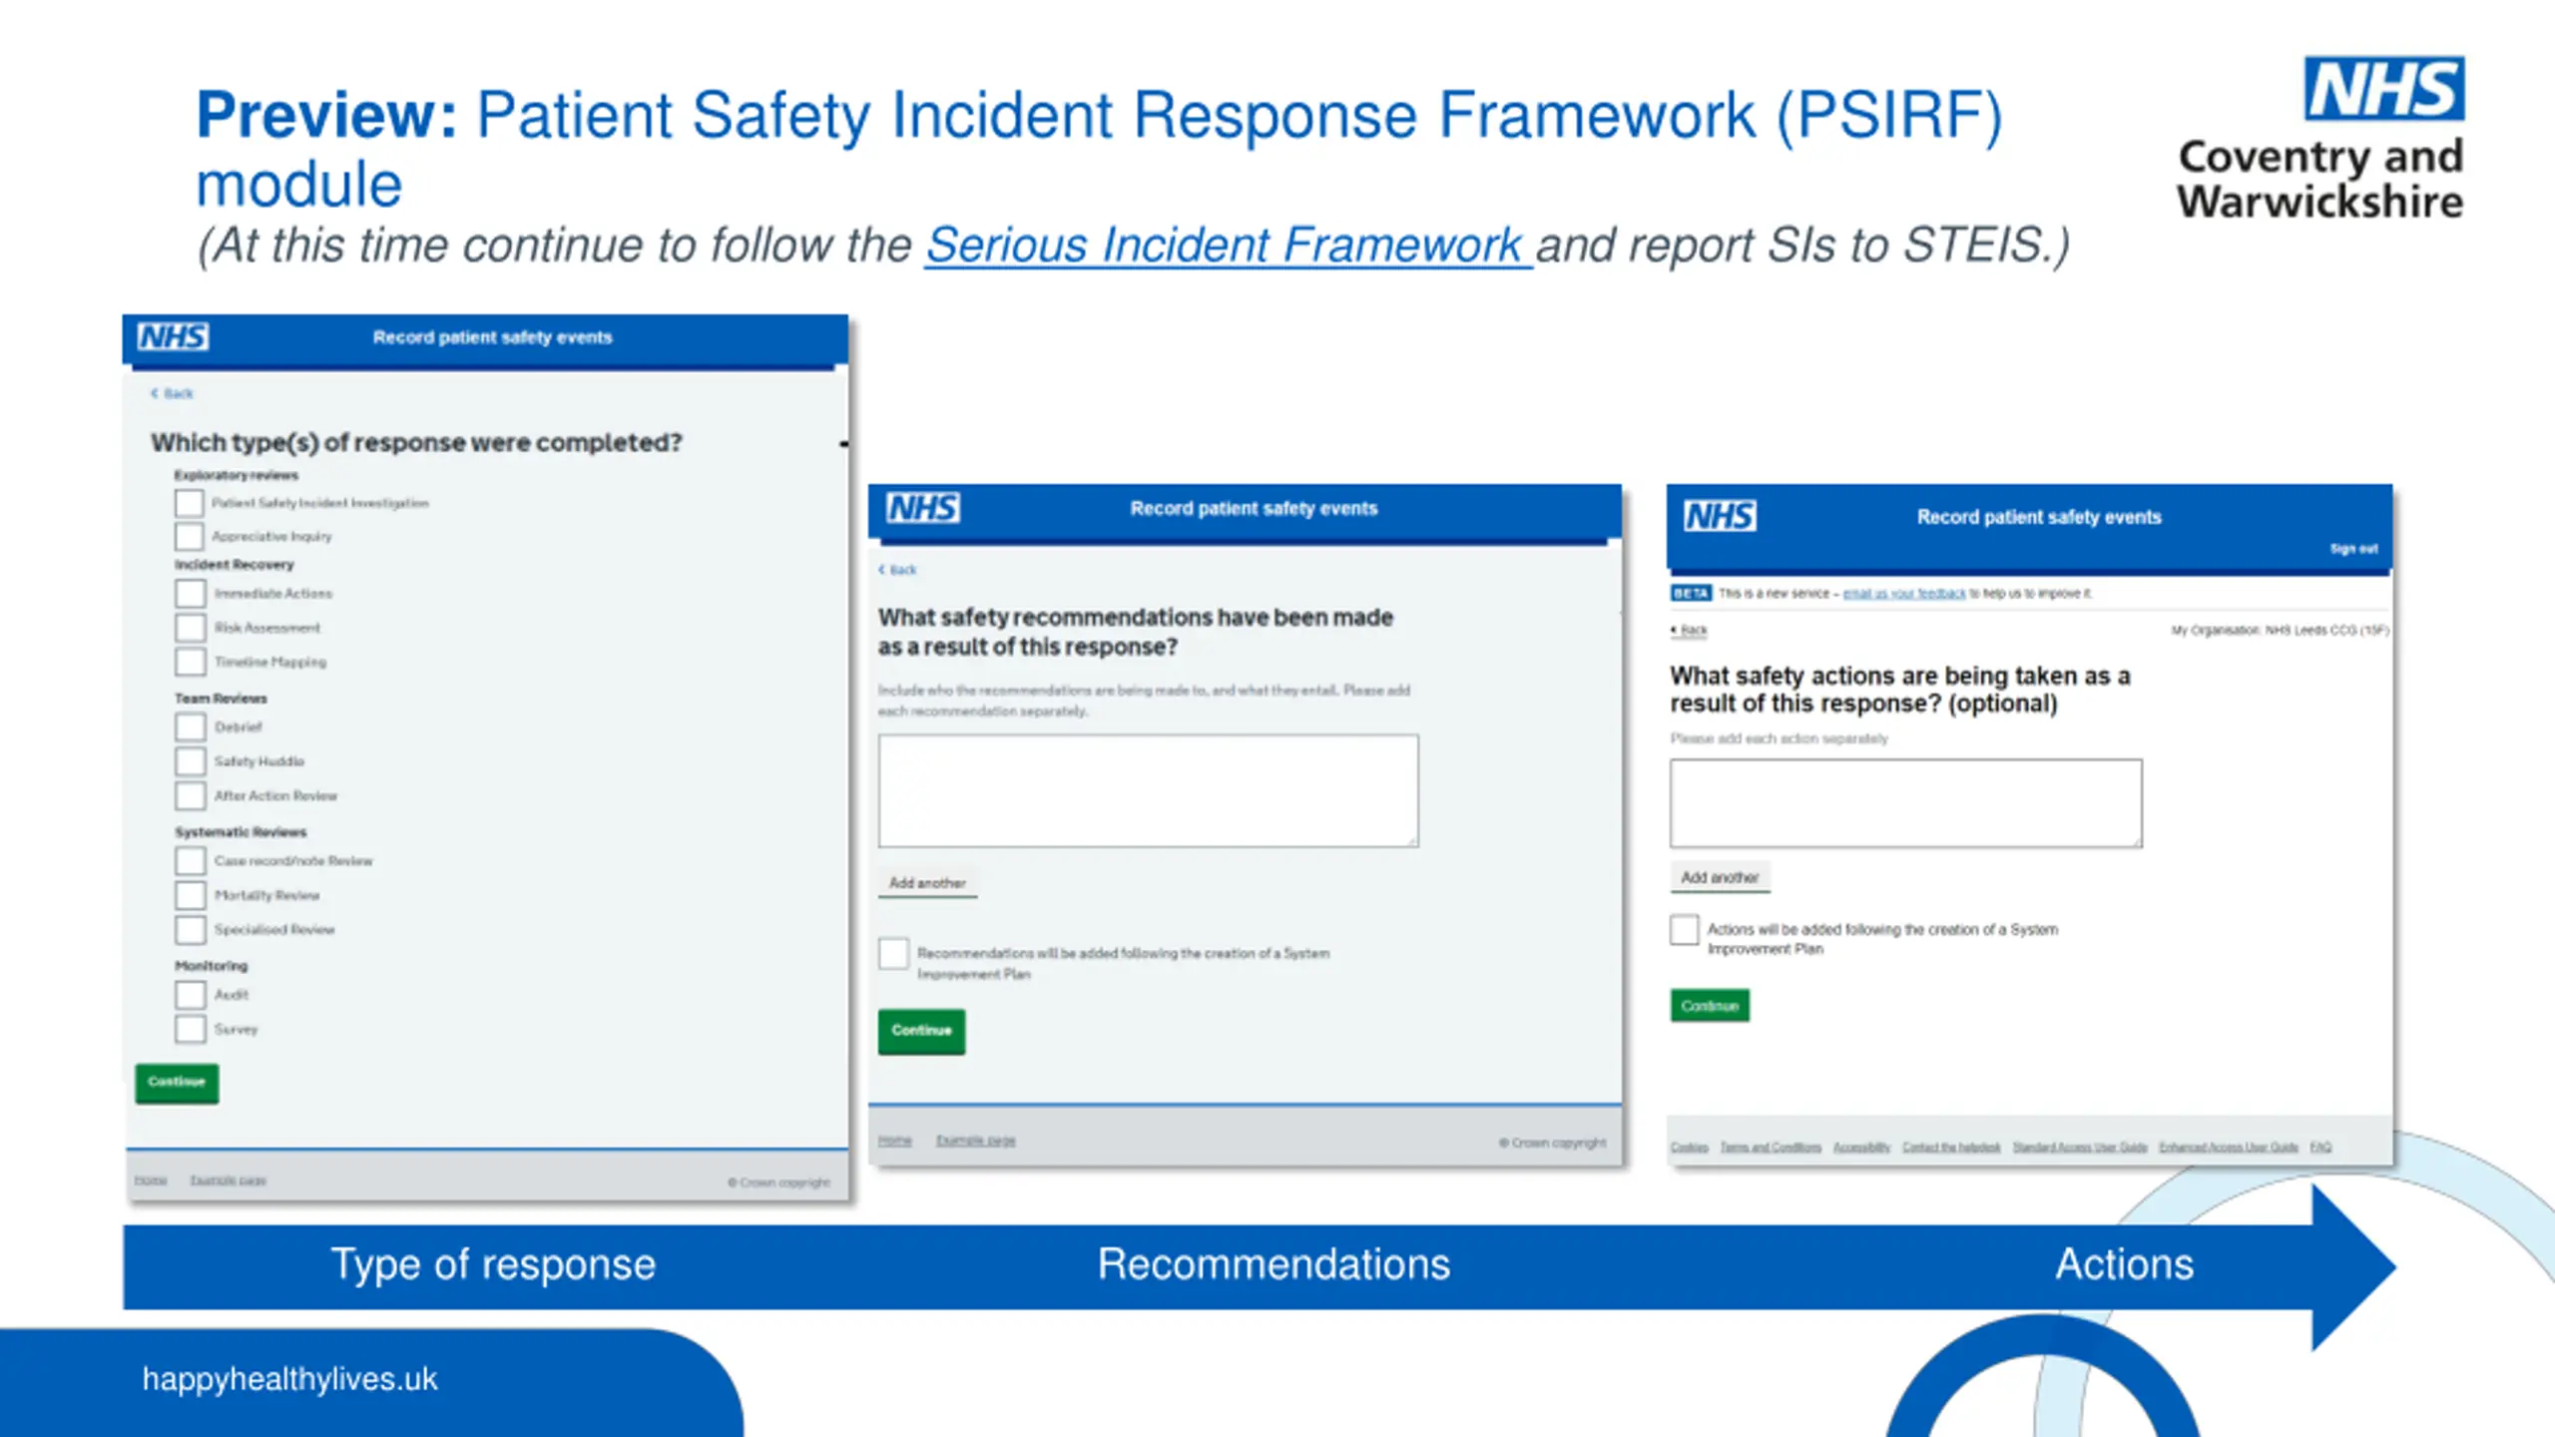Click the 'What safety recommendations have been made' heading
2555x1437 pixels.
click(x=1136, y=632)
